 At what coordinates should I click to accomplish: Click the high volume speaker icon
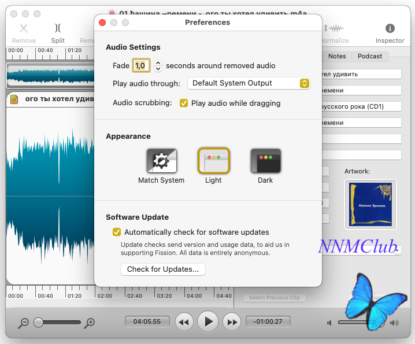point(394,323)
